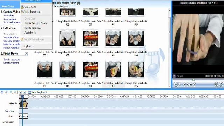This screenshot has width=224, height=126.
Task: Select clip 5 Simple Life Hacks Part 4 008
Action: coord(90,38)
